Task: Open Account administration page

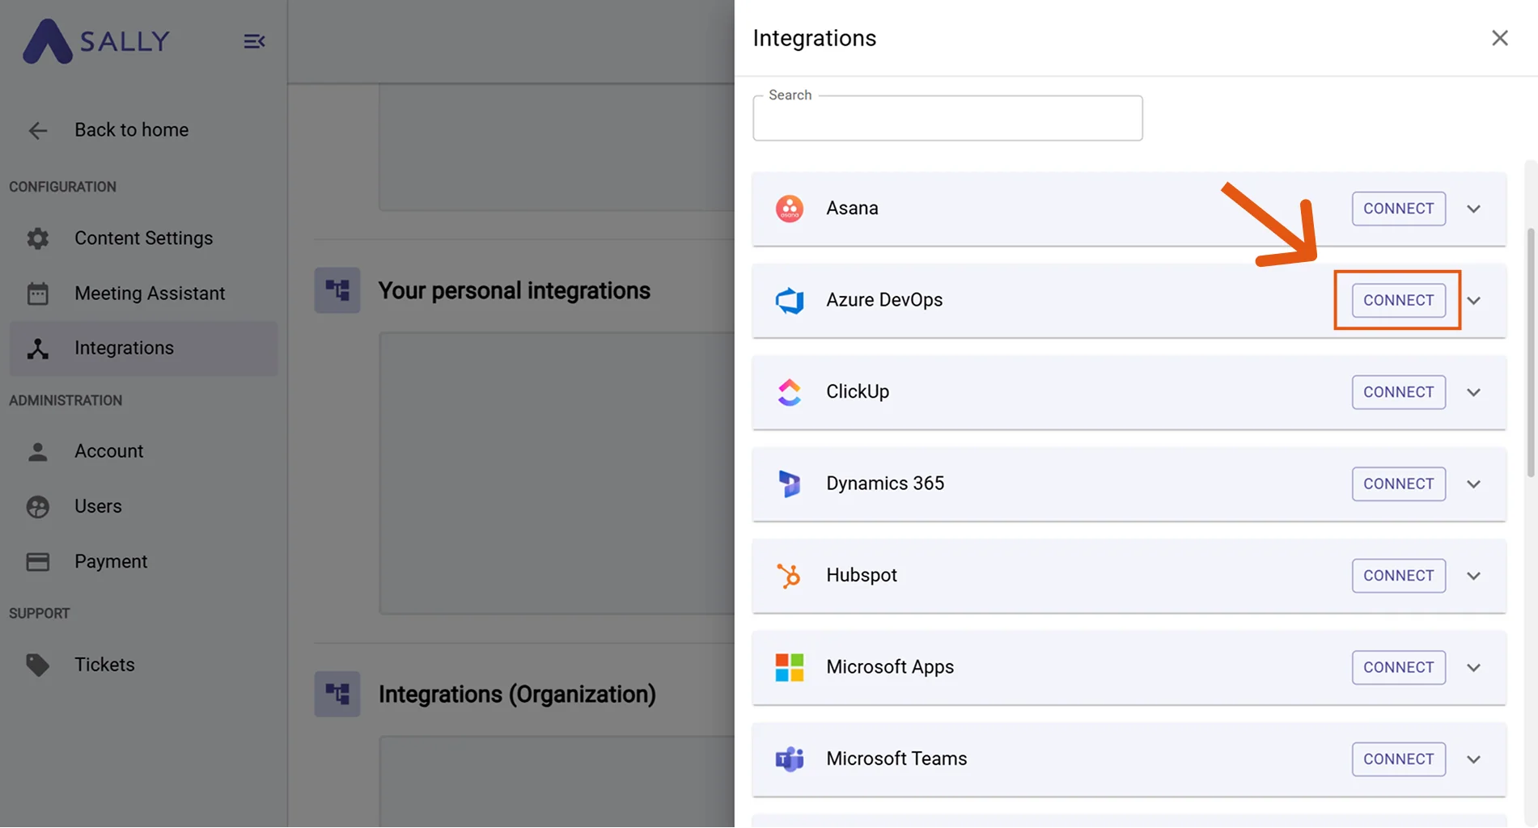Action: click(x=143, y=451)
